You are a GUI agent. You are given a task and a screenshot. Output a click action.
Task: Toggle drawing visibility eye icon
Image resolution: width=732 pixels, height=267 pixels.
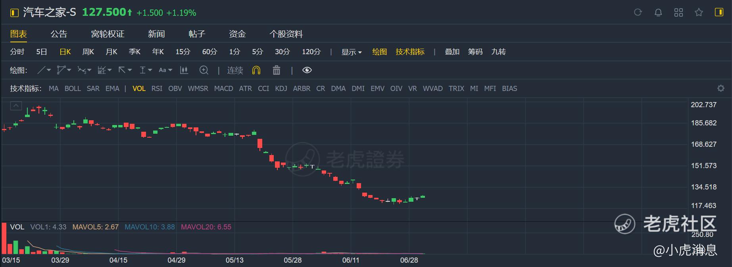coord(307,70)
